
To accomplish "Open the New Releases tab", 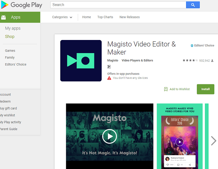I will click(130, 17).
